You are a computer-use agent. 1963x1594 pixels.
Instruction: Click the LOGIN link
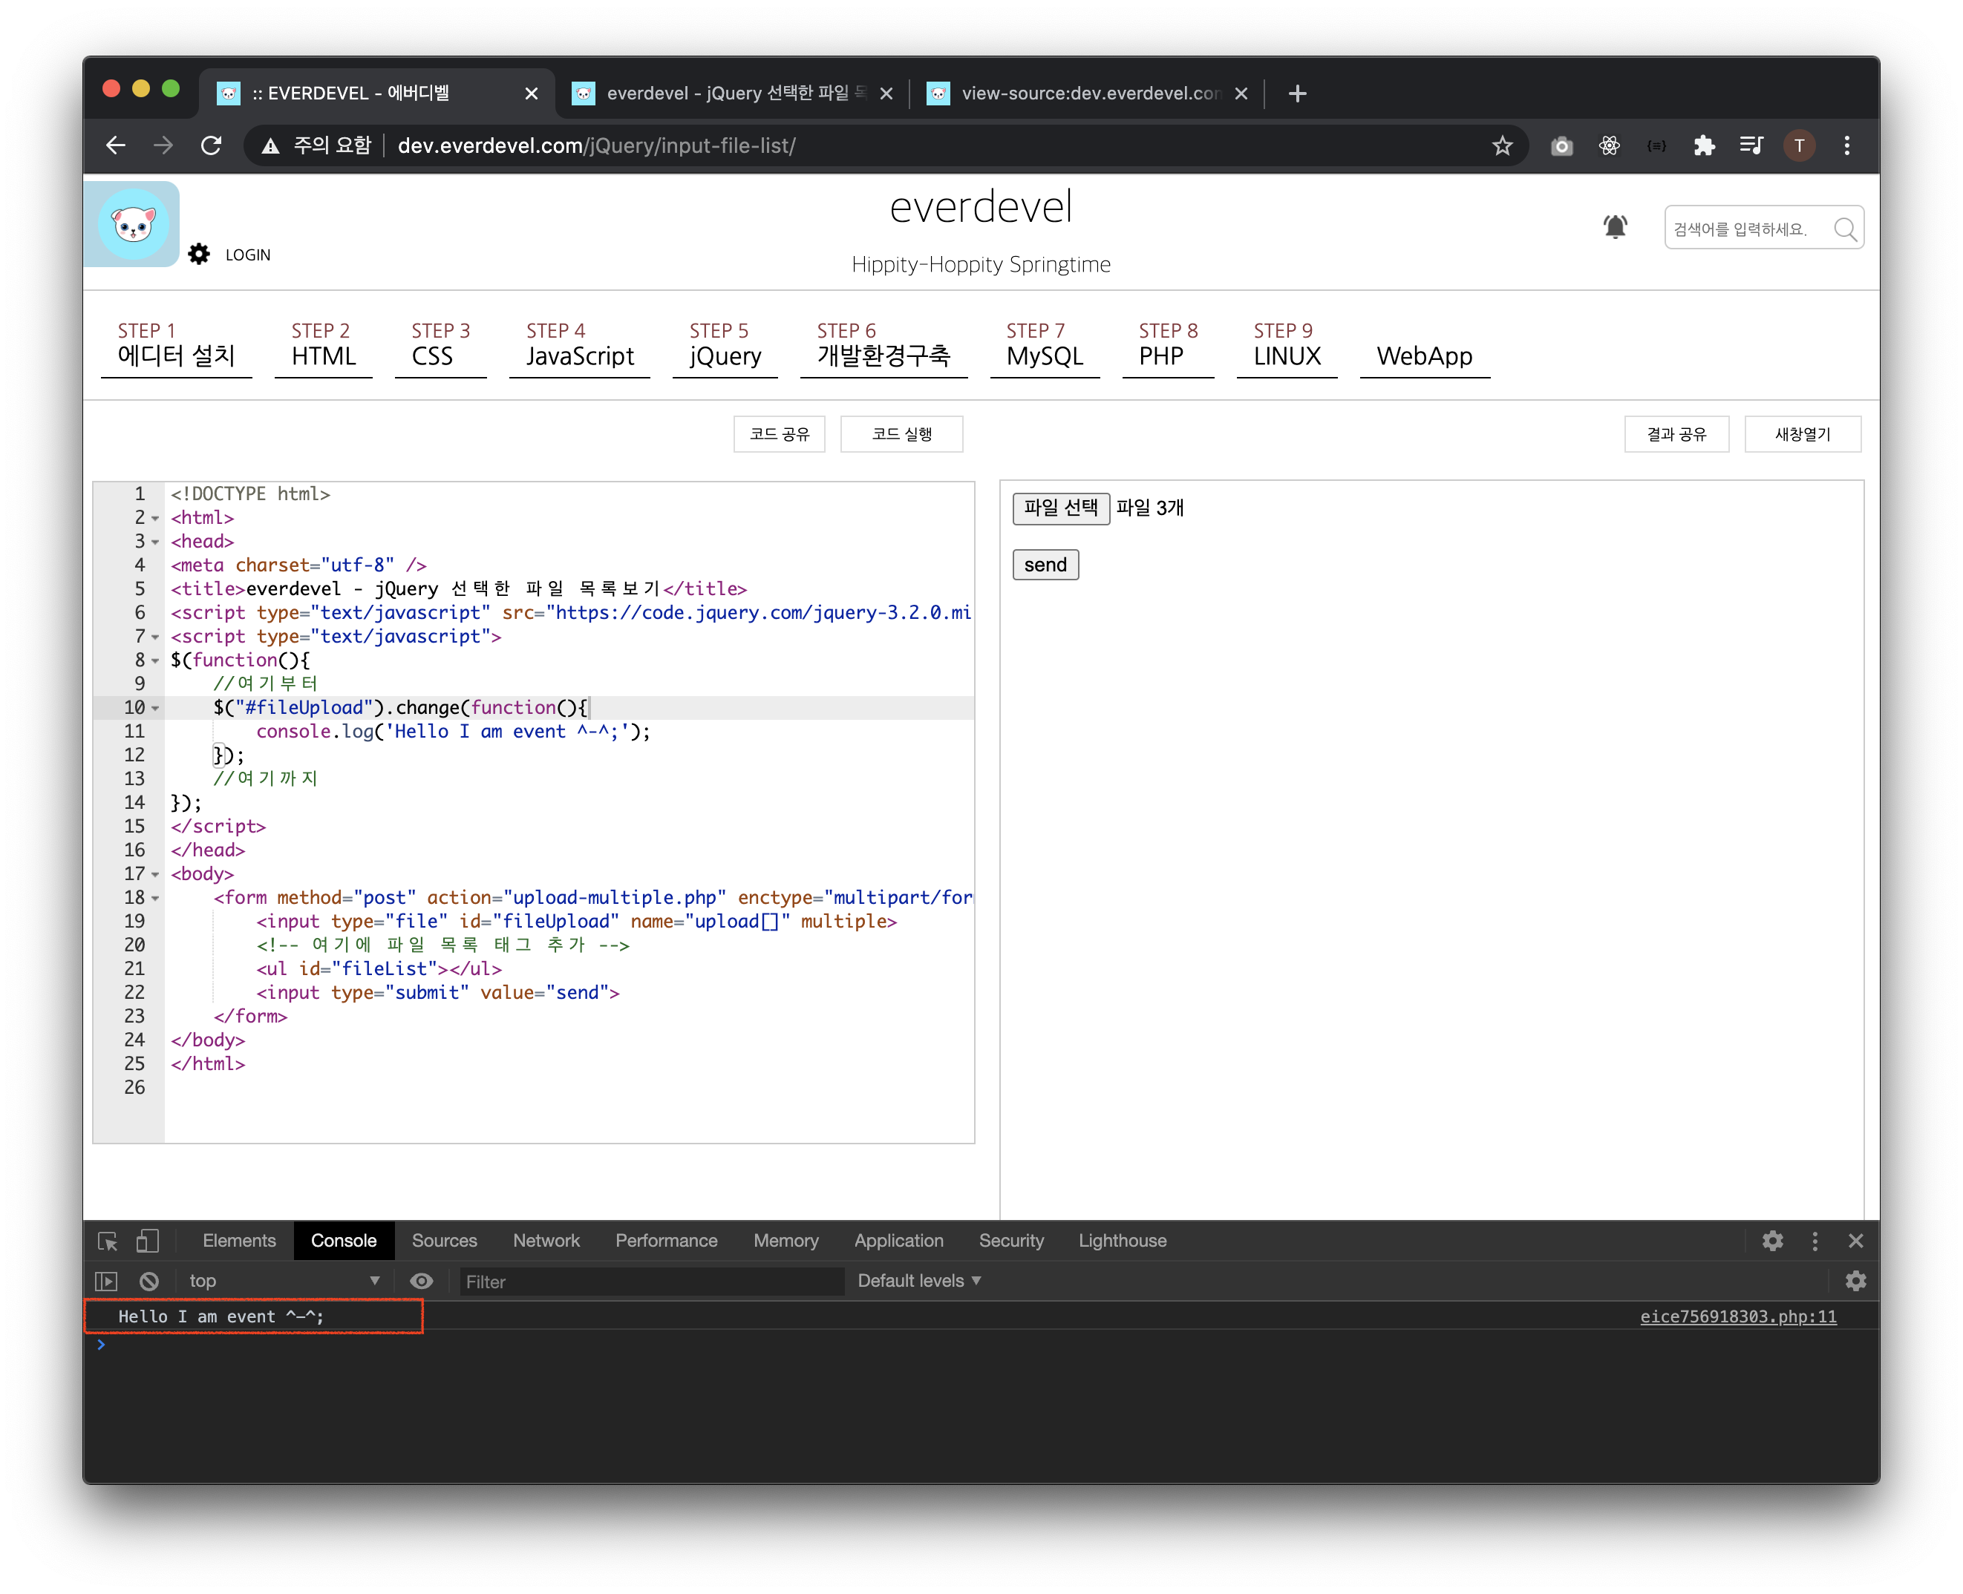tap(248, 255)
